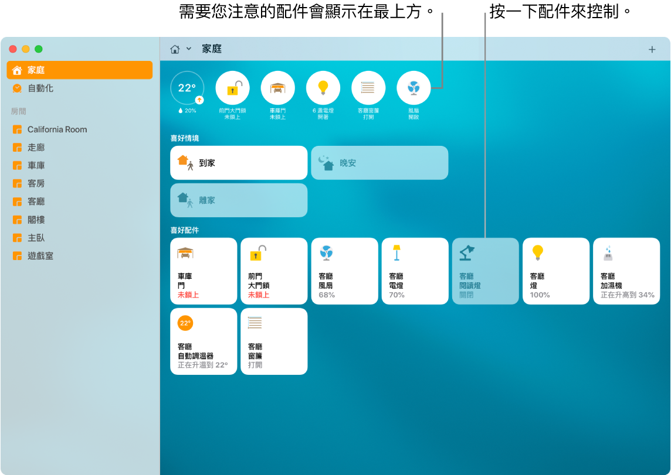Image resolution: width=671 pixels, height=475 pixels.
Task: Click the 客廳自動調溫器 tile heating to 22°
Action: click(204, 341)
